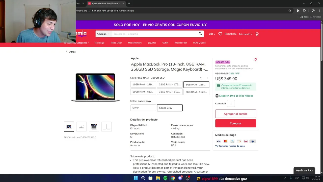Select 8GB RAM - 256GB style option

pyautogui.click(x=196, y=85)
